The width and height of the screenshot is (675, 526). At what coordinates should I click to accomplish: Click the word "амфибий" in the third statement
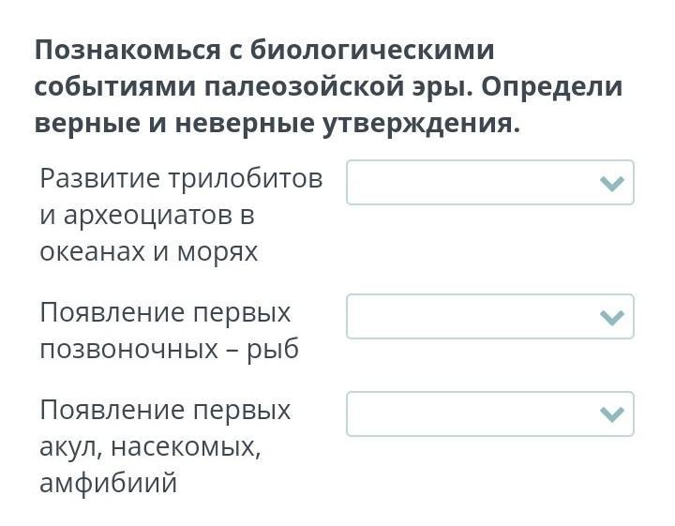tap(108, 484)
